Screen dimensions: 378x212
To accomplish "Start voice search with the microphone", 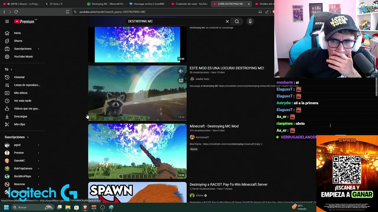I will click(250, 21).
